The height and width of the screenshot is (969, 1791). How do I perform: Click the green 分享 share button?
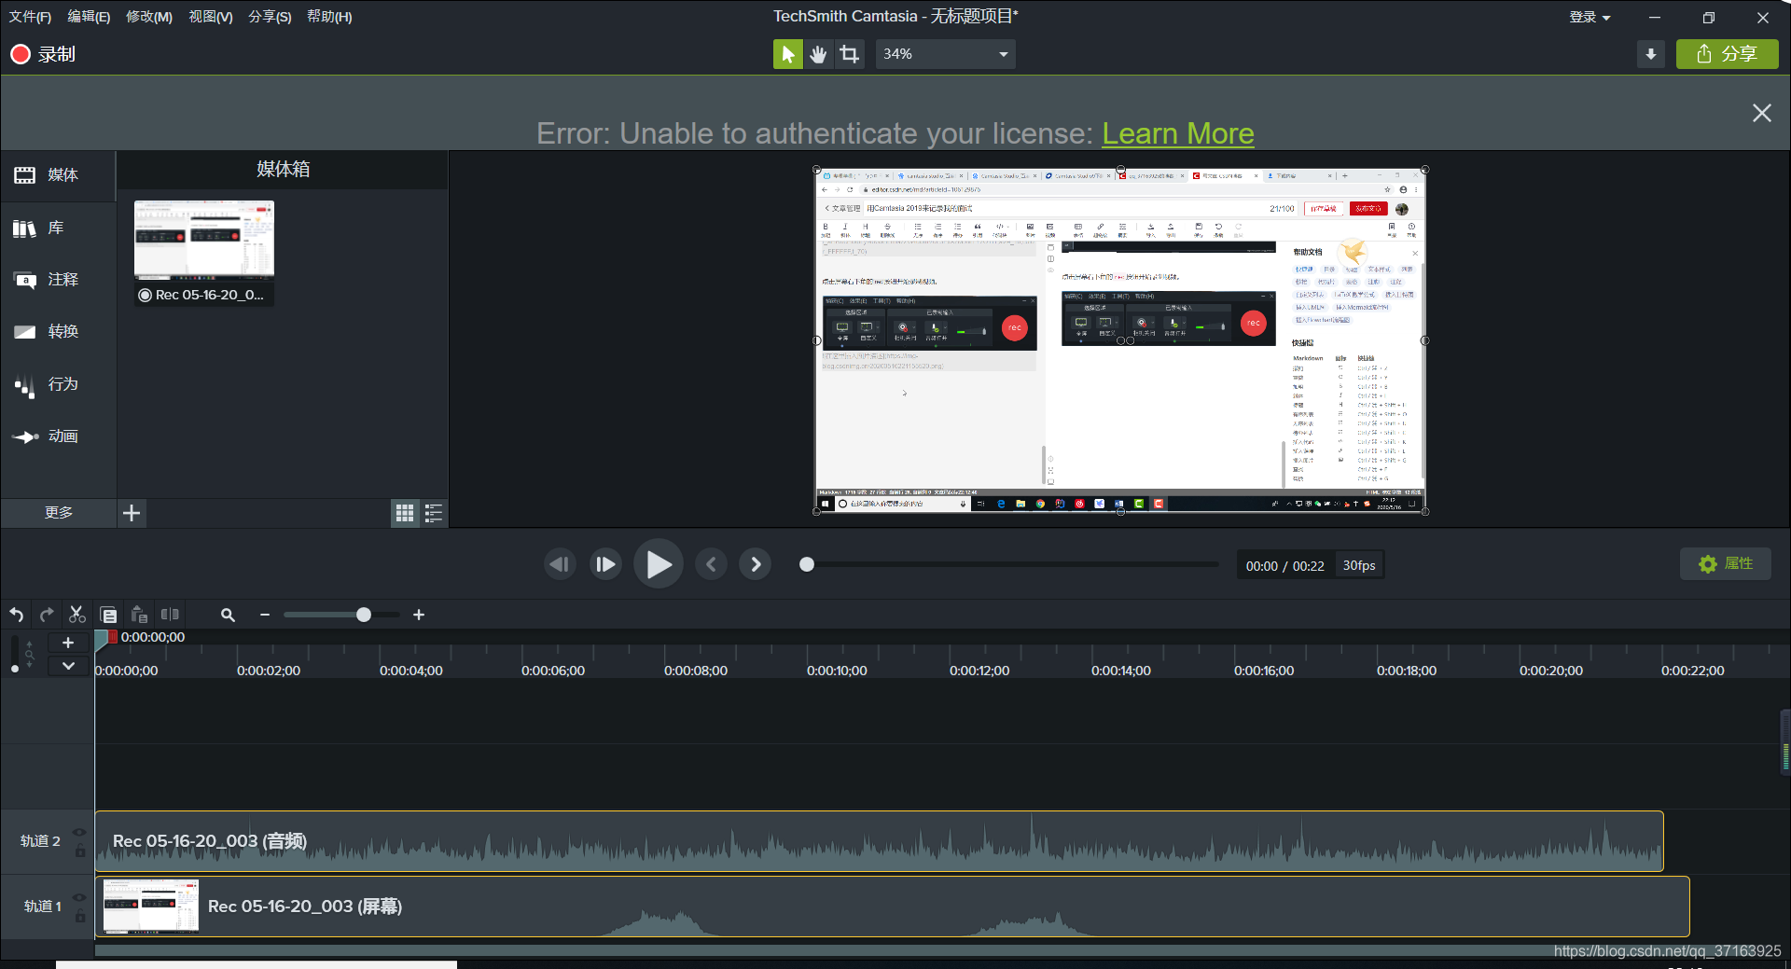[x=1727, y=54]
